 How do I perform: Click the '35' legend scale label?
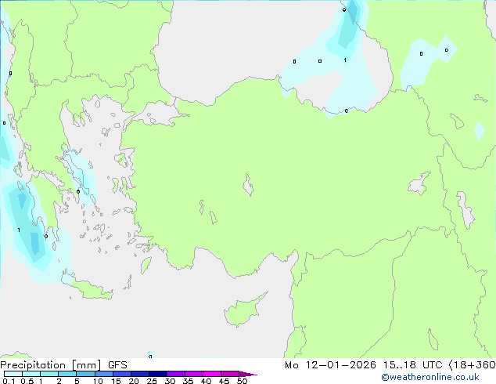(188, 381)
